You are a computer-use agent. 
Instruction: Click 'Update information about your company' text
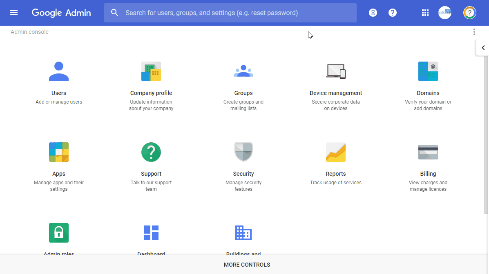point(151,105)
